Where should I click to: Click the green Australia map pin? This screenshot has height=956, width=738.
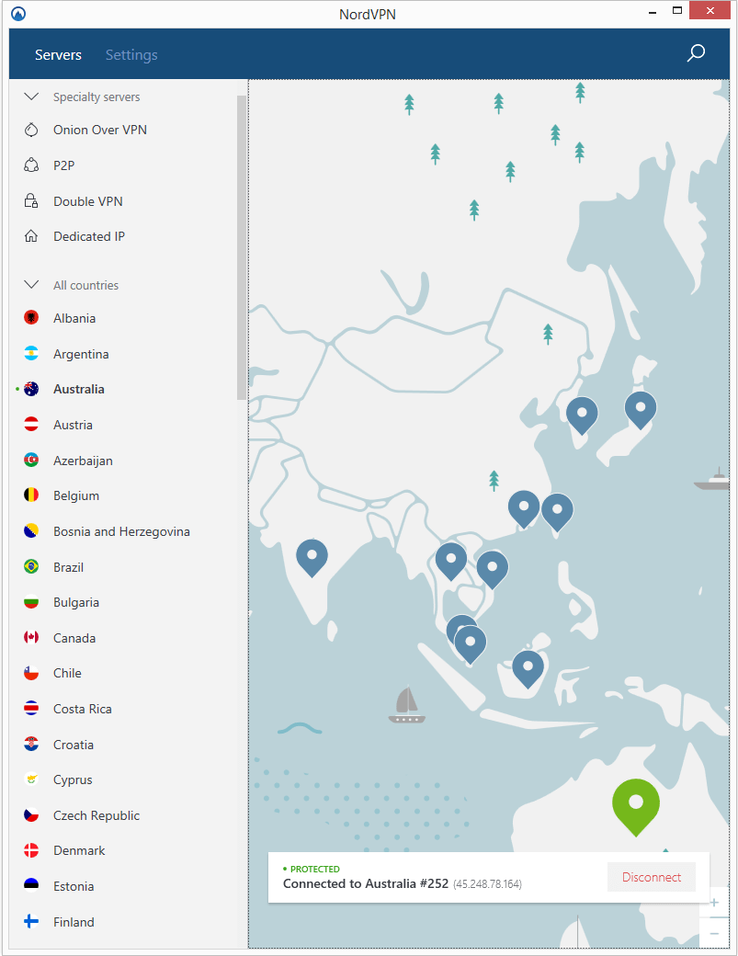click(x=636, y=807)
